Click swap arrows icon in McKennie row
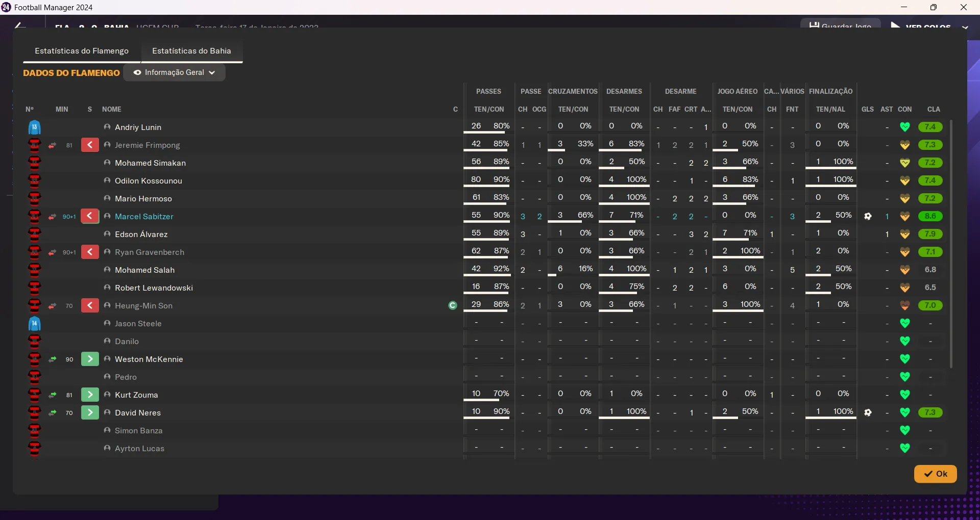The height and width of the screenshot is (520, 980). (52, 359)
